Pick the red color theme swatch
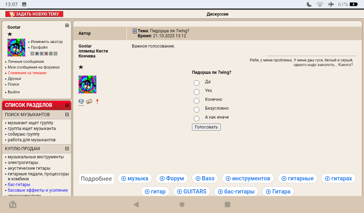 click(x=46, y=54)
